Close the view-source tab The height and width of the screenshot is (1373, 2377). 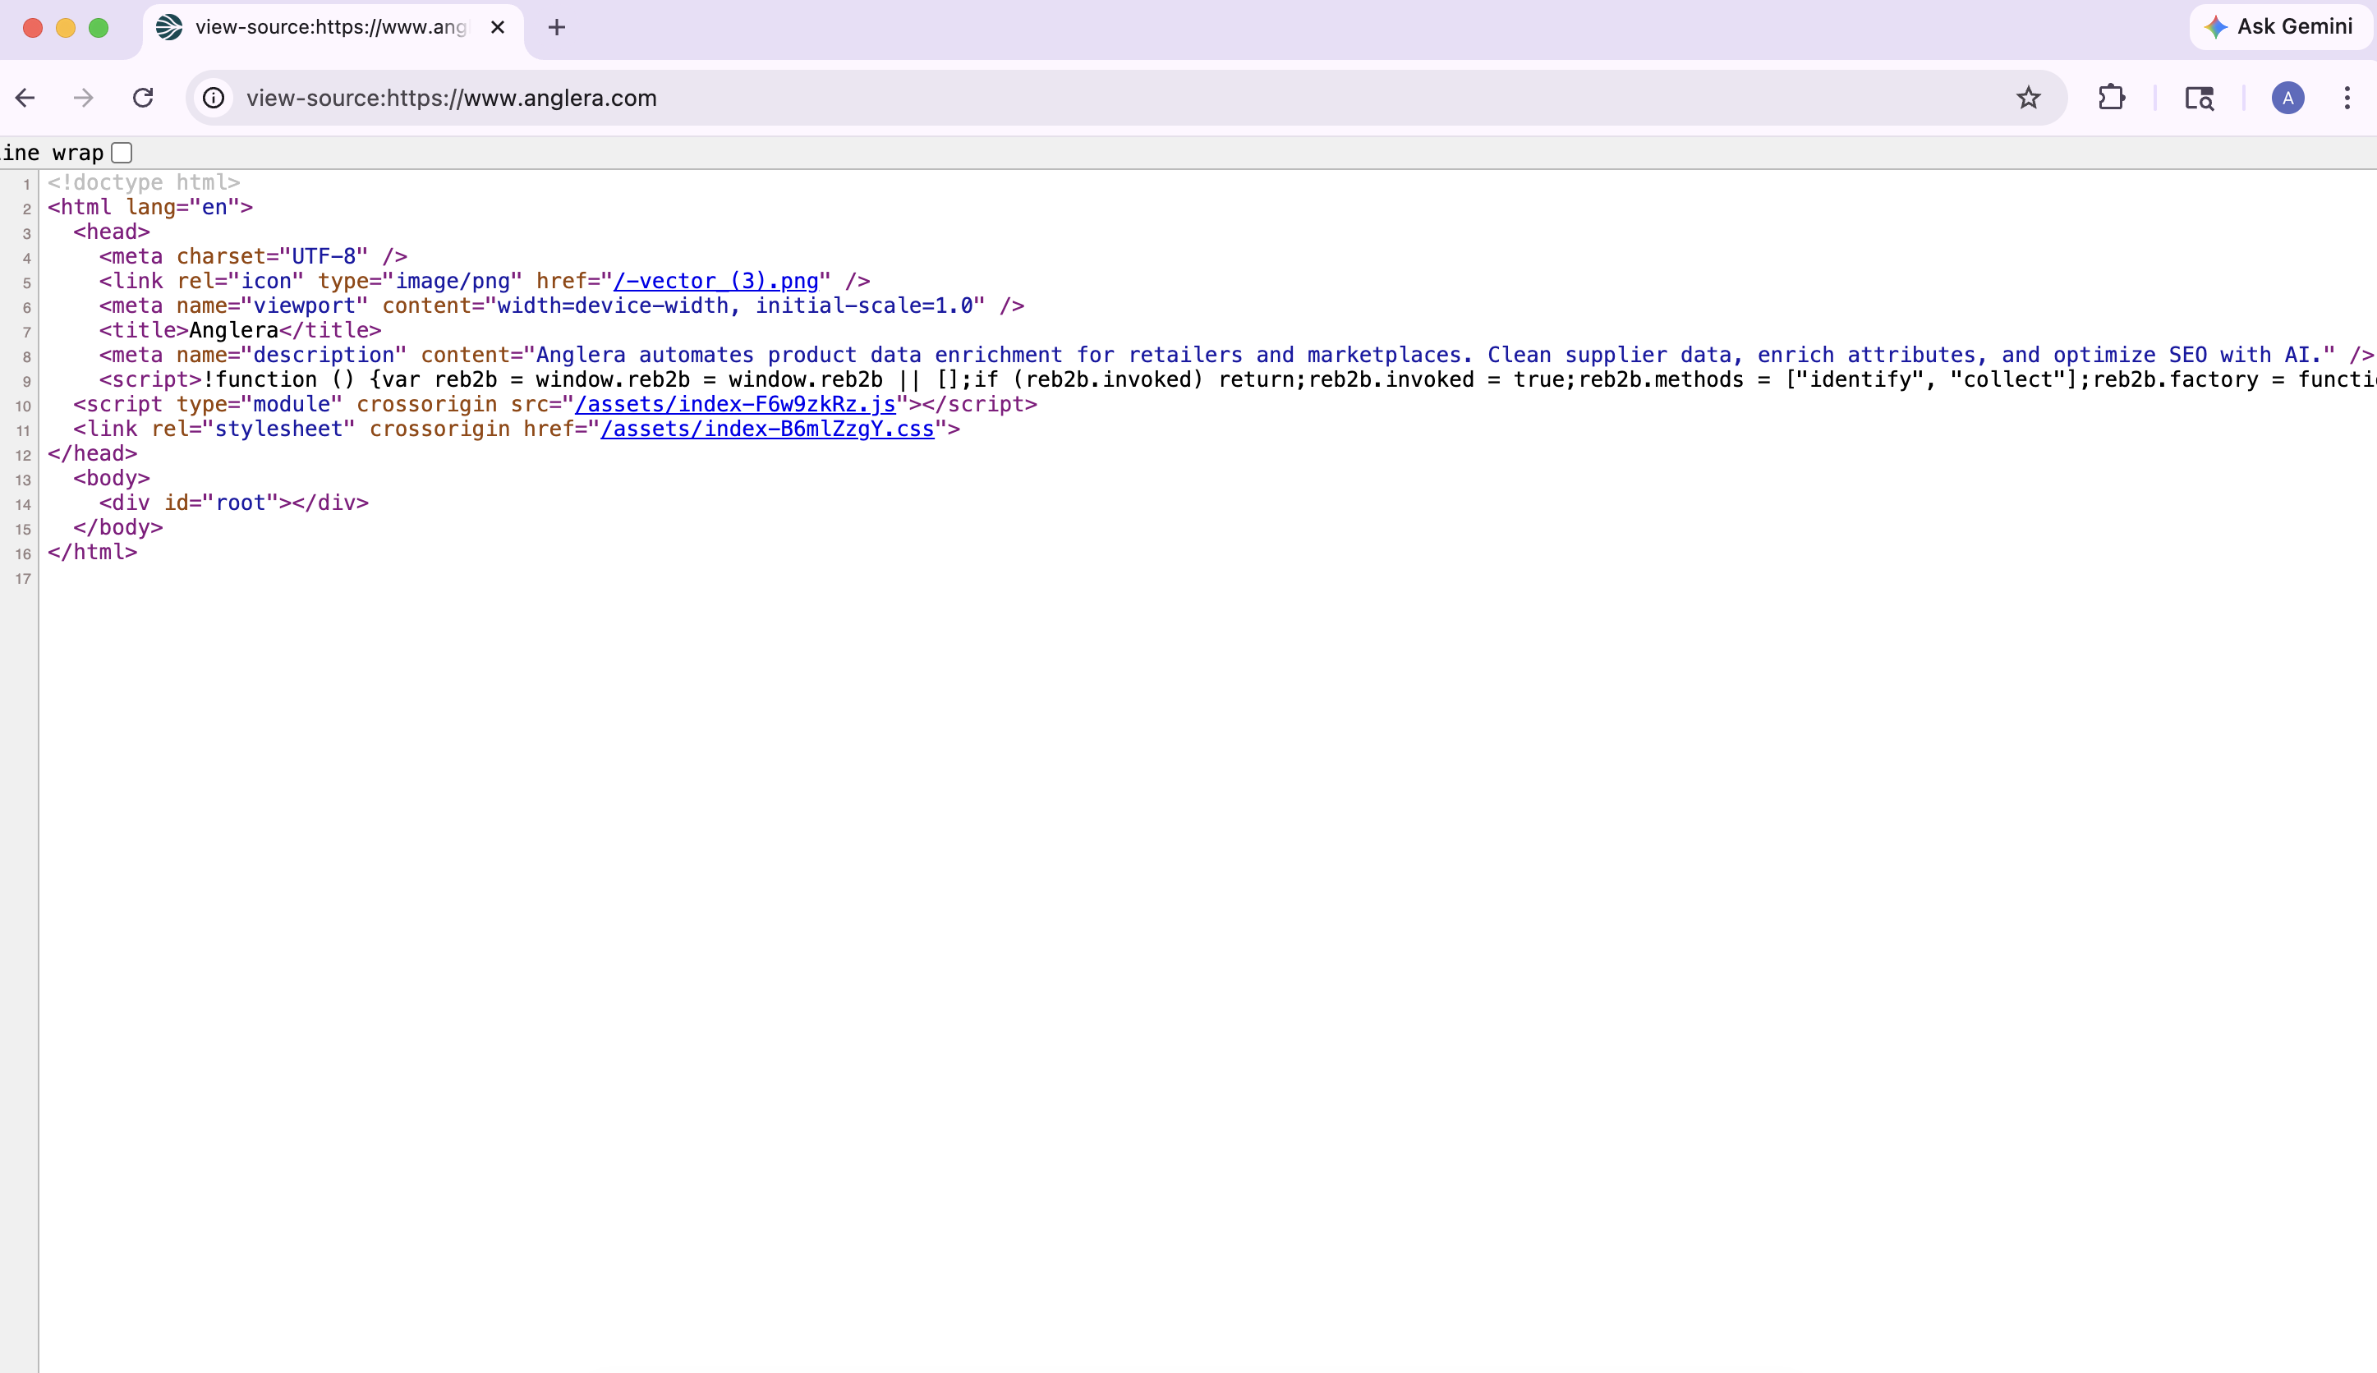pos(498,27)
